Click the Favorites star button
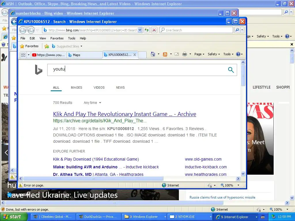This screenshot has height=221, width=295. pyautogui.click(x=29, y=46)
